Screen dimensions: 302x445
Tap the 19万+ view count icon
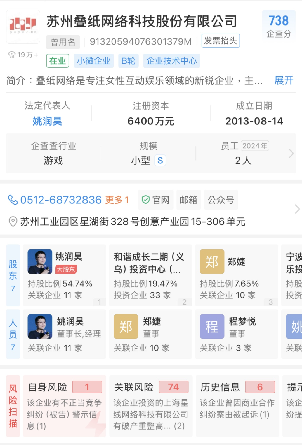click(x=12, y=55)
